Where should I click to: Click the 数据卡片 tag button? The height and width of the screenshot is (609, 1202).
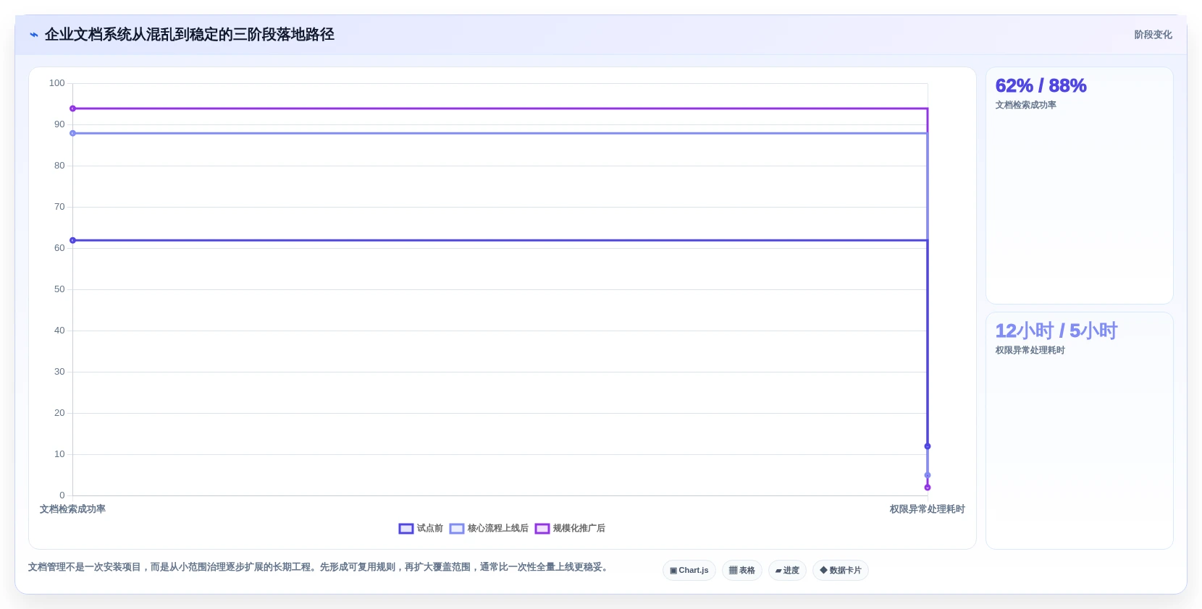pyautogui.click(x=841, y=571)
